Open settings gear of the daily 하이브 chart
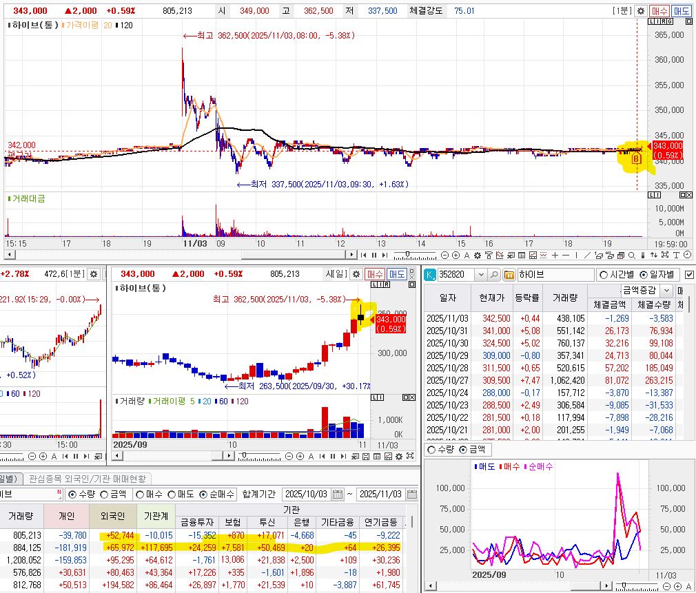 [356, 274]
